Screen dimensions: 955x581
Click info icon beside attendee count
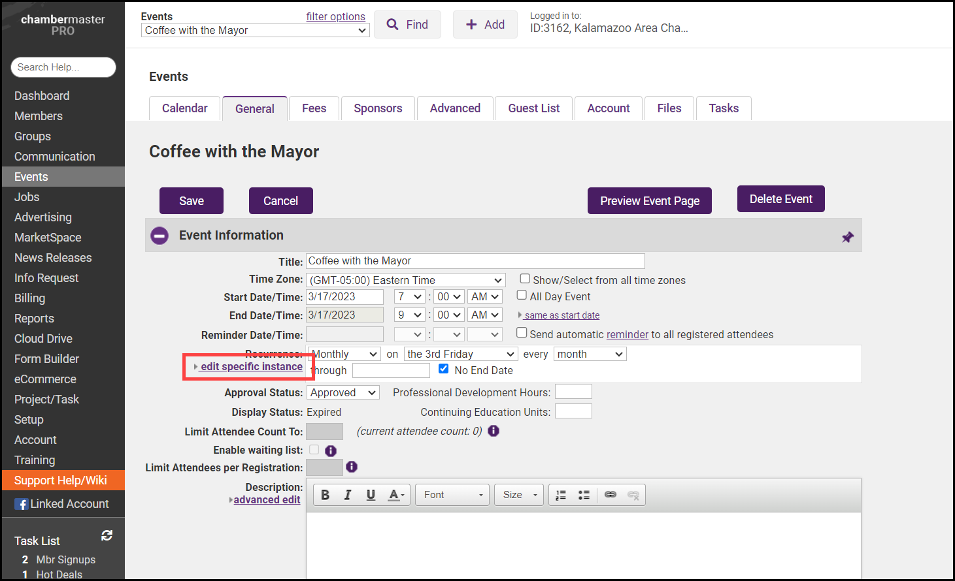coord(494,431)
